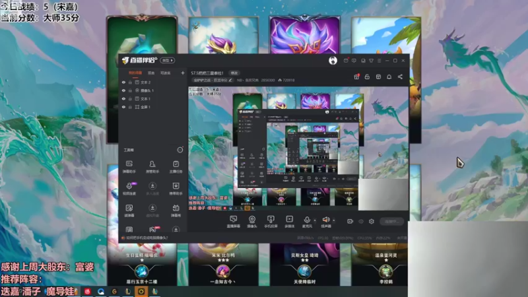Open the 弹幕秀 tool
The height and width of the screenshot is (297, 528).
tap(176, 211)
